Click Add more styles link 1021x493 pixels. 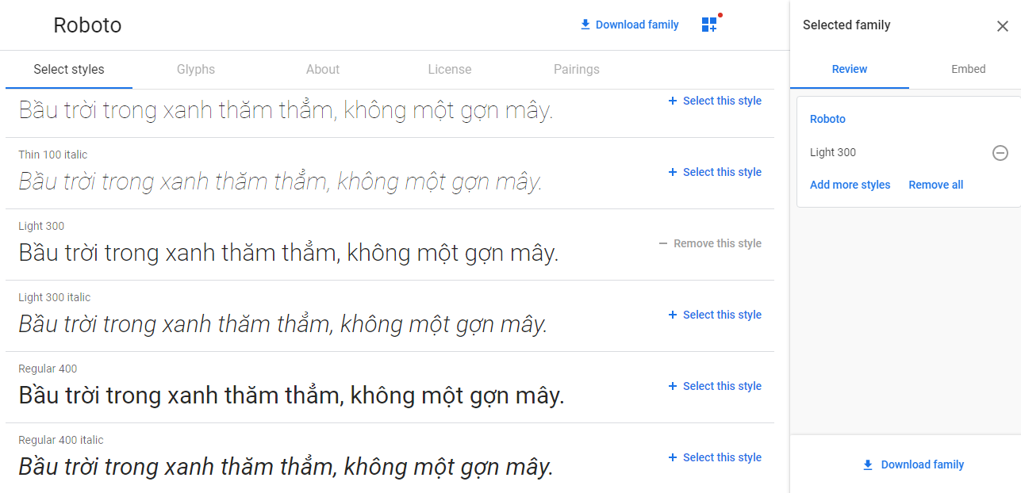850,185
